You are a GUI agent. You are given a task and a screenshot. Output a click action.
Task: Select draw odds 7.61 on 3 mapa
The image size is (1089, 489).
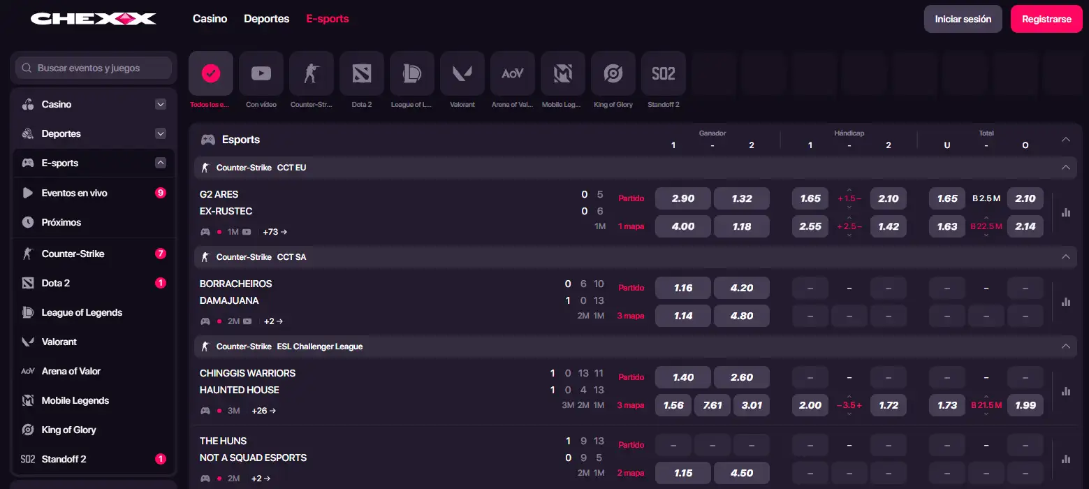[712, 405]
